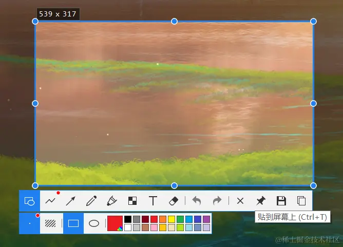The height and width of the screenshot is (247, 343).
Task: Select the mosaic tool
Action: (132, 201)
